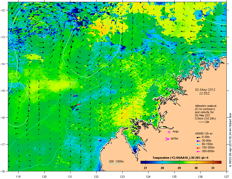
Task: Click the longitude axis label '124'
Action: (148, 177)
